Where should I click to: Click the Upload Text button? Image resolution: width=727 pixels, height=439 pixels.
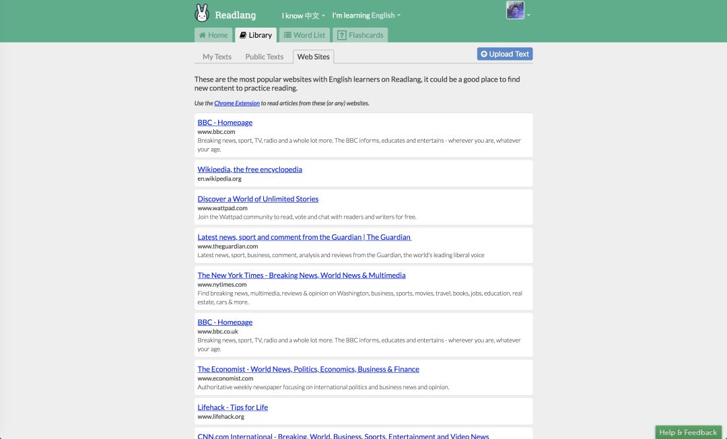pyautogui.click(x=505, y=54)
